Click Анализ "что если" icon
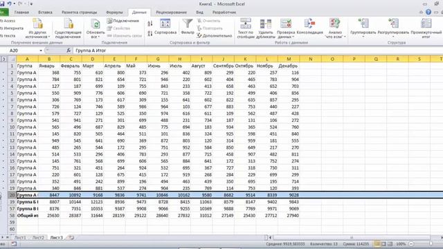The image size is (443, 249). coord(335,24)
